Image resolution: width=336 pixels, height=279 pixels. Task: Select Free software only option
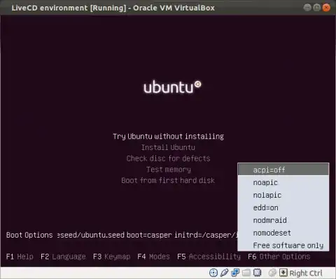(x=283, y=245)
